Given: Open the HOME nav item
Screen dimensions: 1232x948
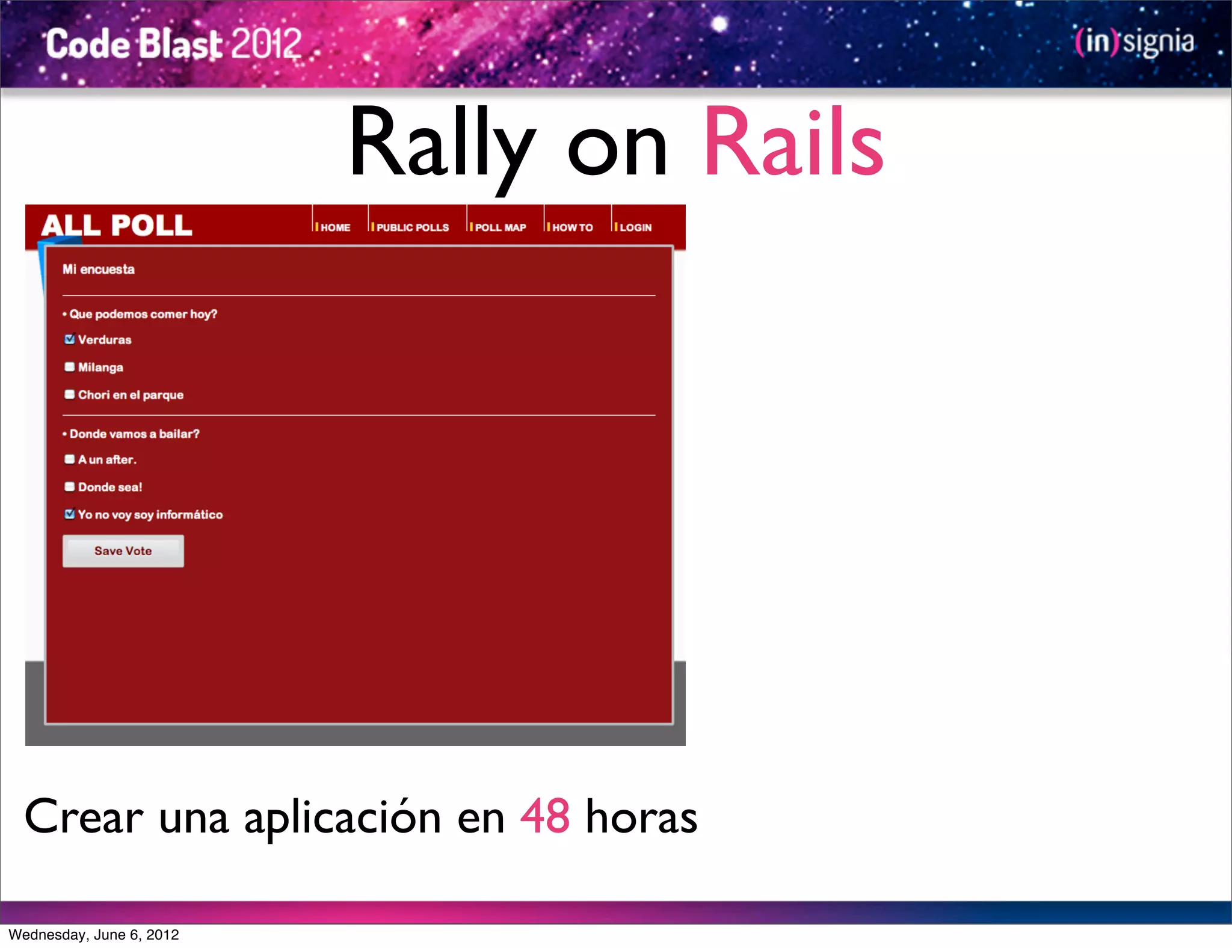Looking at the screenshot, I should [335, 227].
